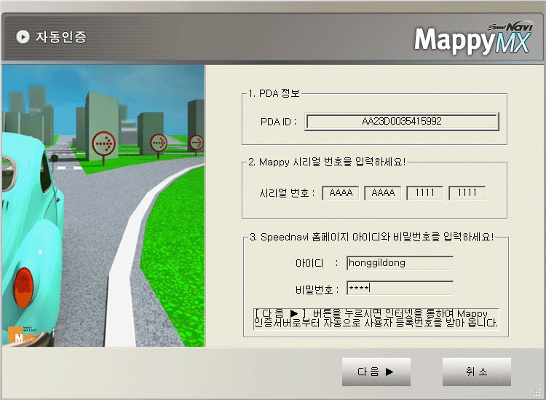Click the third serial number box 1111
This screenshot has height=400, width=546.
point(425,193)
